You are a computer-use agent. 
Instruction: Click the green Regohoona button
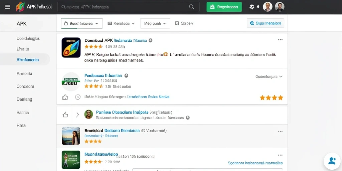[x=224, y=7]
